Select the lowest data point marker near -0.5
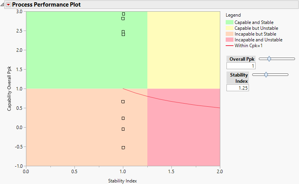The width and height of the screenshot is (299, 184). pos(123,148)
